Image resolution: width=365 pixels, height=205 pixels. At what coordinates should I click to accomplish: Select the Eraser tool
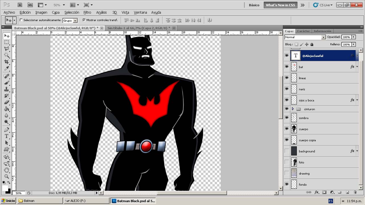[x=7, y=102]
